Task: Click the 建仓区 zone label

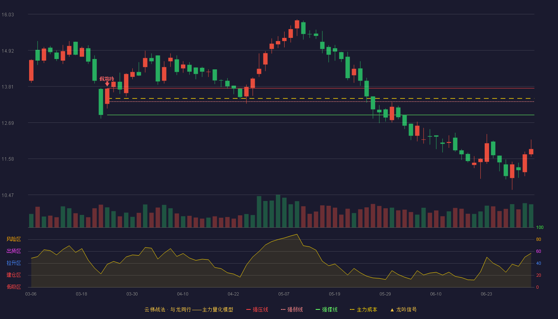Action: click(14, 275)
